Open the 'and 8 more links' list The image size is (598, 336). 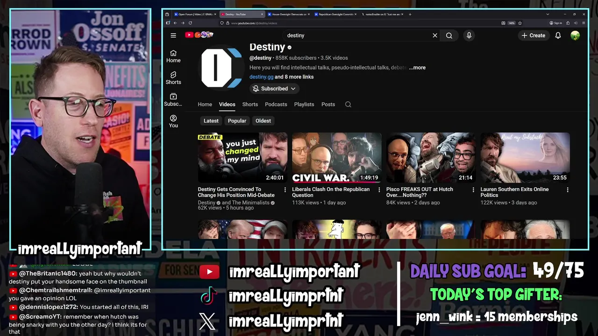pyautogui.click(x=294, y=77)
